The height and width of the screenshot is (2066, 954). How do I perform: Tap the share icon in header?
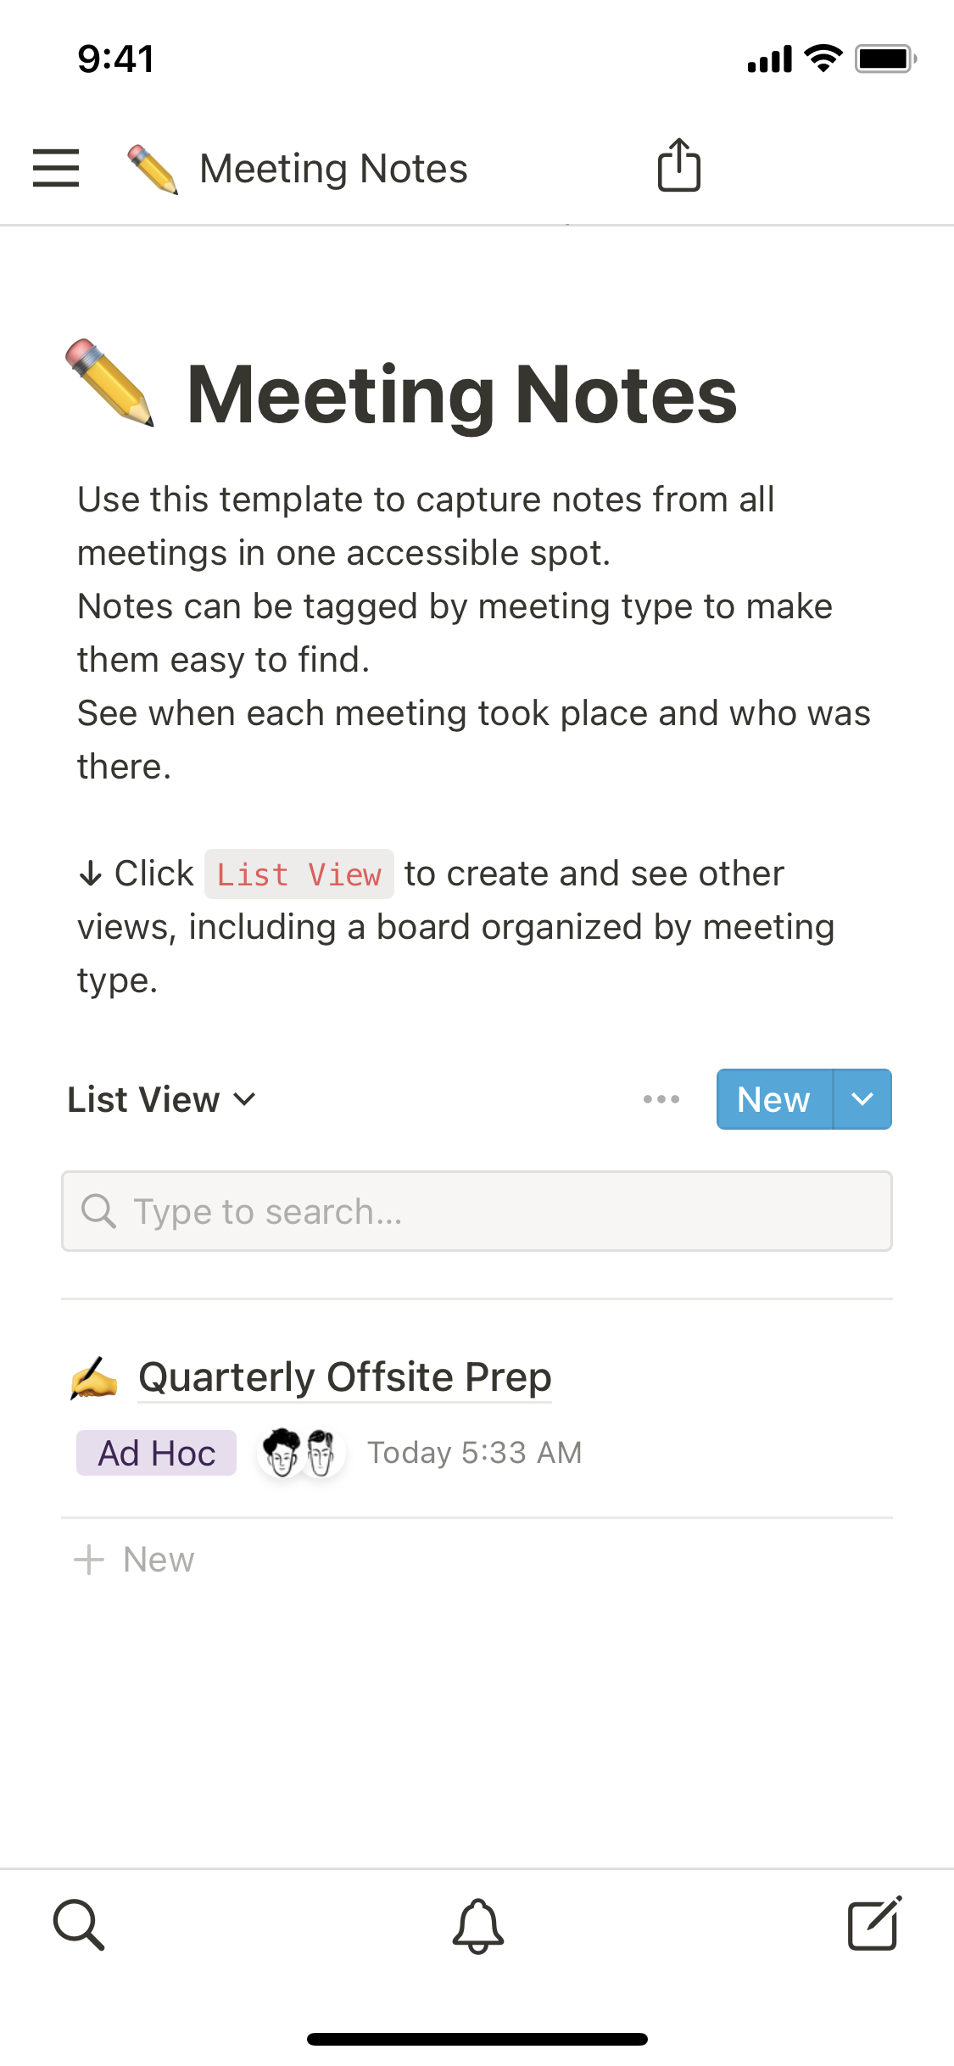pos(678,165)
